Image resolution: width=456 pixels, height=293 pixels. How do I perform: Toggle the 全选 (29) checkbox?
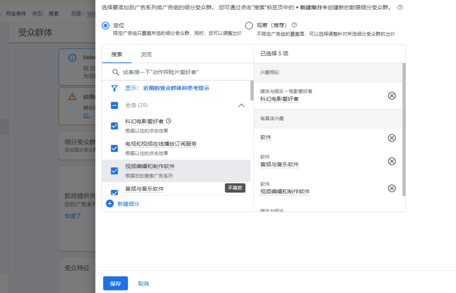[x=114, y=105]
